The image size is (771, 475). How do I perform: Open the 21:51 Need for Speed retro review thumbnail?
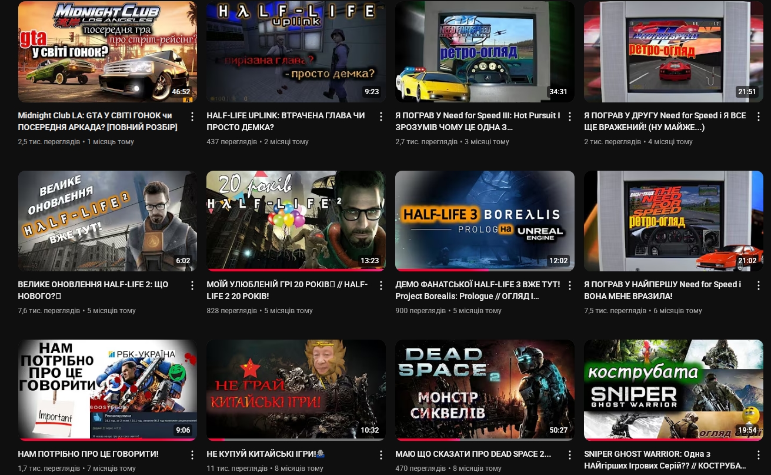[x=674, y=52]
